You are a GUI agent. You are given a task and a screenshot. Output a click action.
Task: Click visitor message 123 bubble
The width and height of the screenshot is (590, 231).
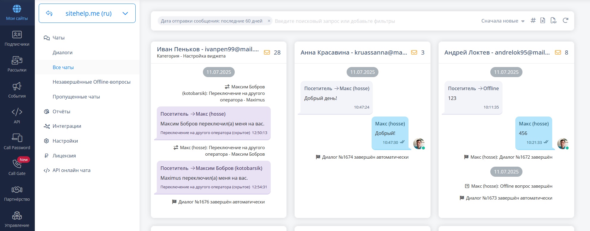473,98
